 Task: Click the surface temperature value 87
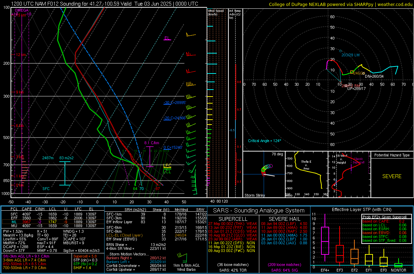[158, 189]
